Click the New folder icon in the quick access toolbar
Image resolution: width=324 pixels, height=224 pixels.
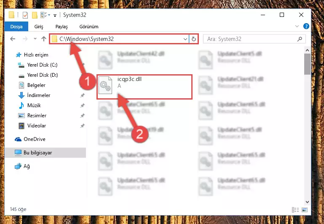[35, 15]
